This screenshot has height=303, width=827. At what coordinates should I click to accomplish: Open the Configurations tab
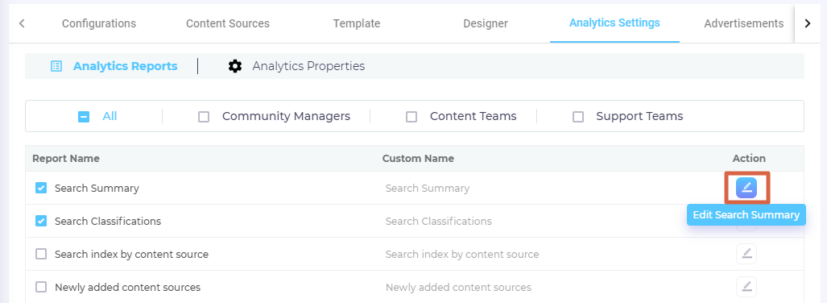coord(99,23)
